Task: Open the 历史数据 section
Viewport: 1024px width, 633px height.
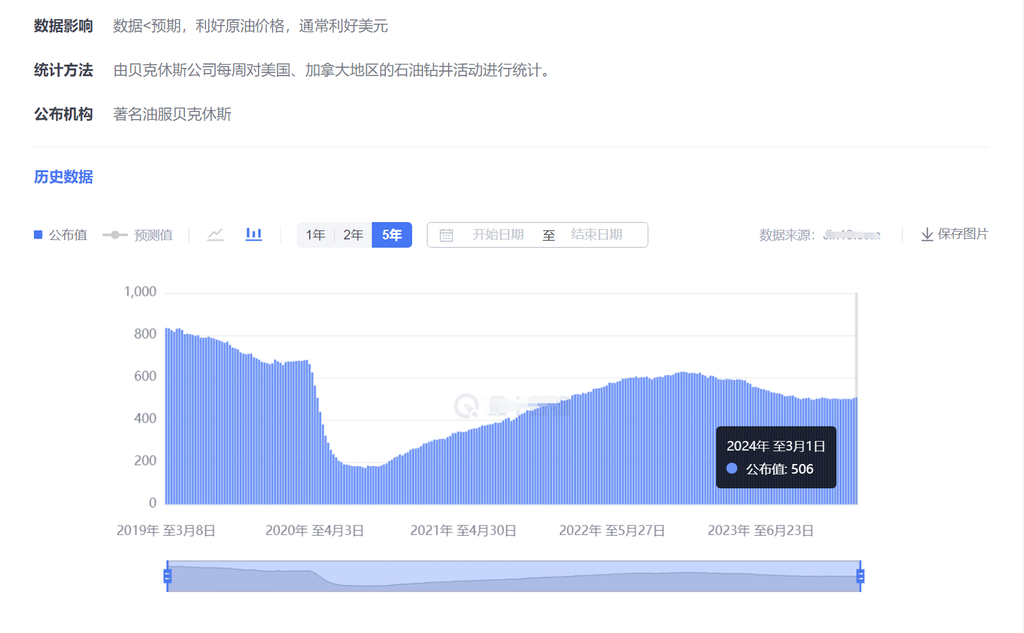Action: [x=63, y=177]
